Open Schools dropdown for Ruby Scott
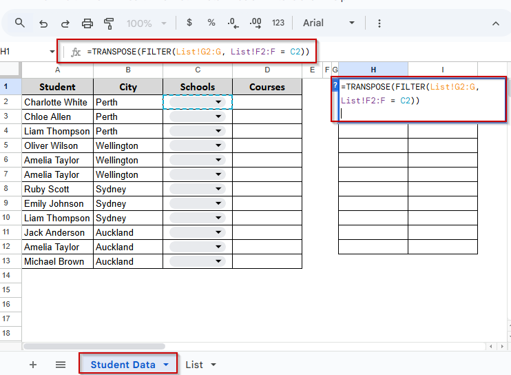The image size is (511, 375). pos(218,189)
